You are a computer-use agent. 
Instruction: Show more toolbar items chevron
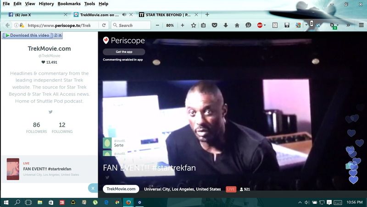pos(348,25)
